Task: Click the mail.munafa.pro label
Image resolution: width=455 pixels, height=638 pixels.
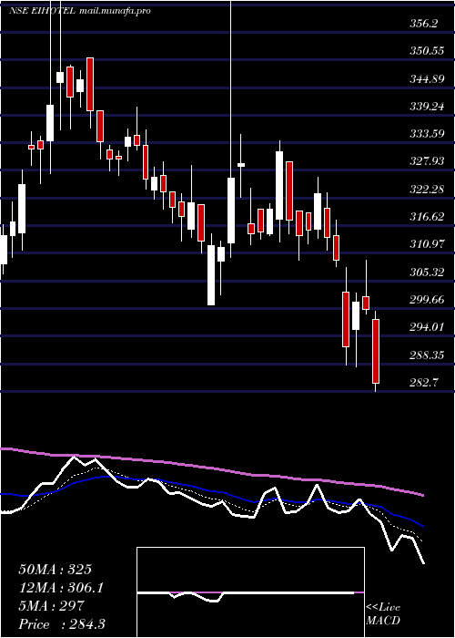Action: tap(115, 11)
